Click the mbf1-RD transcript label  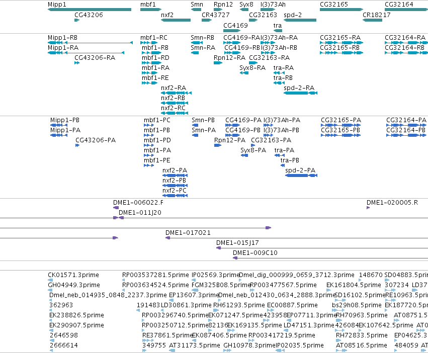point(155,58)
